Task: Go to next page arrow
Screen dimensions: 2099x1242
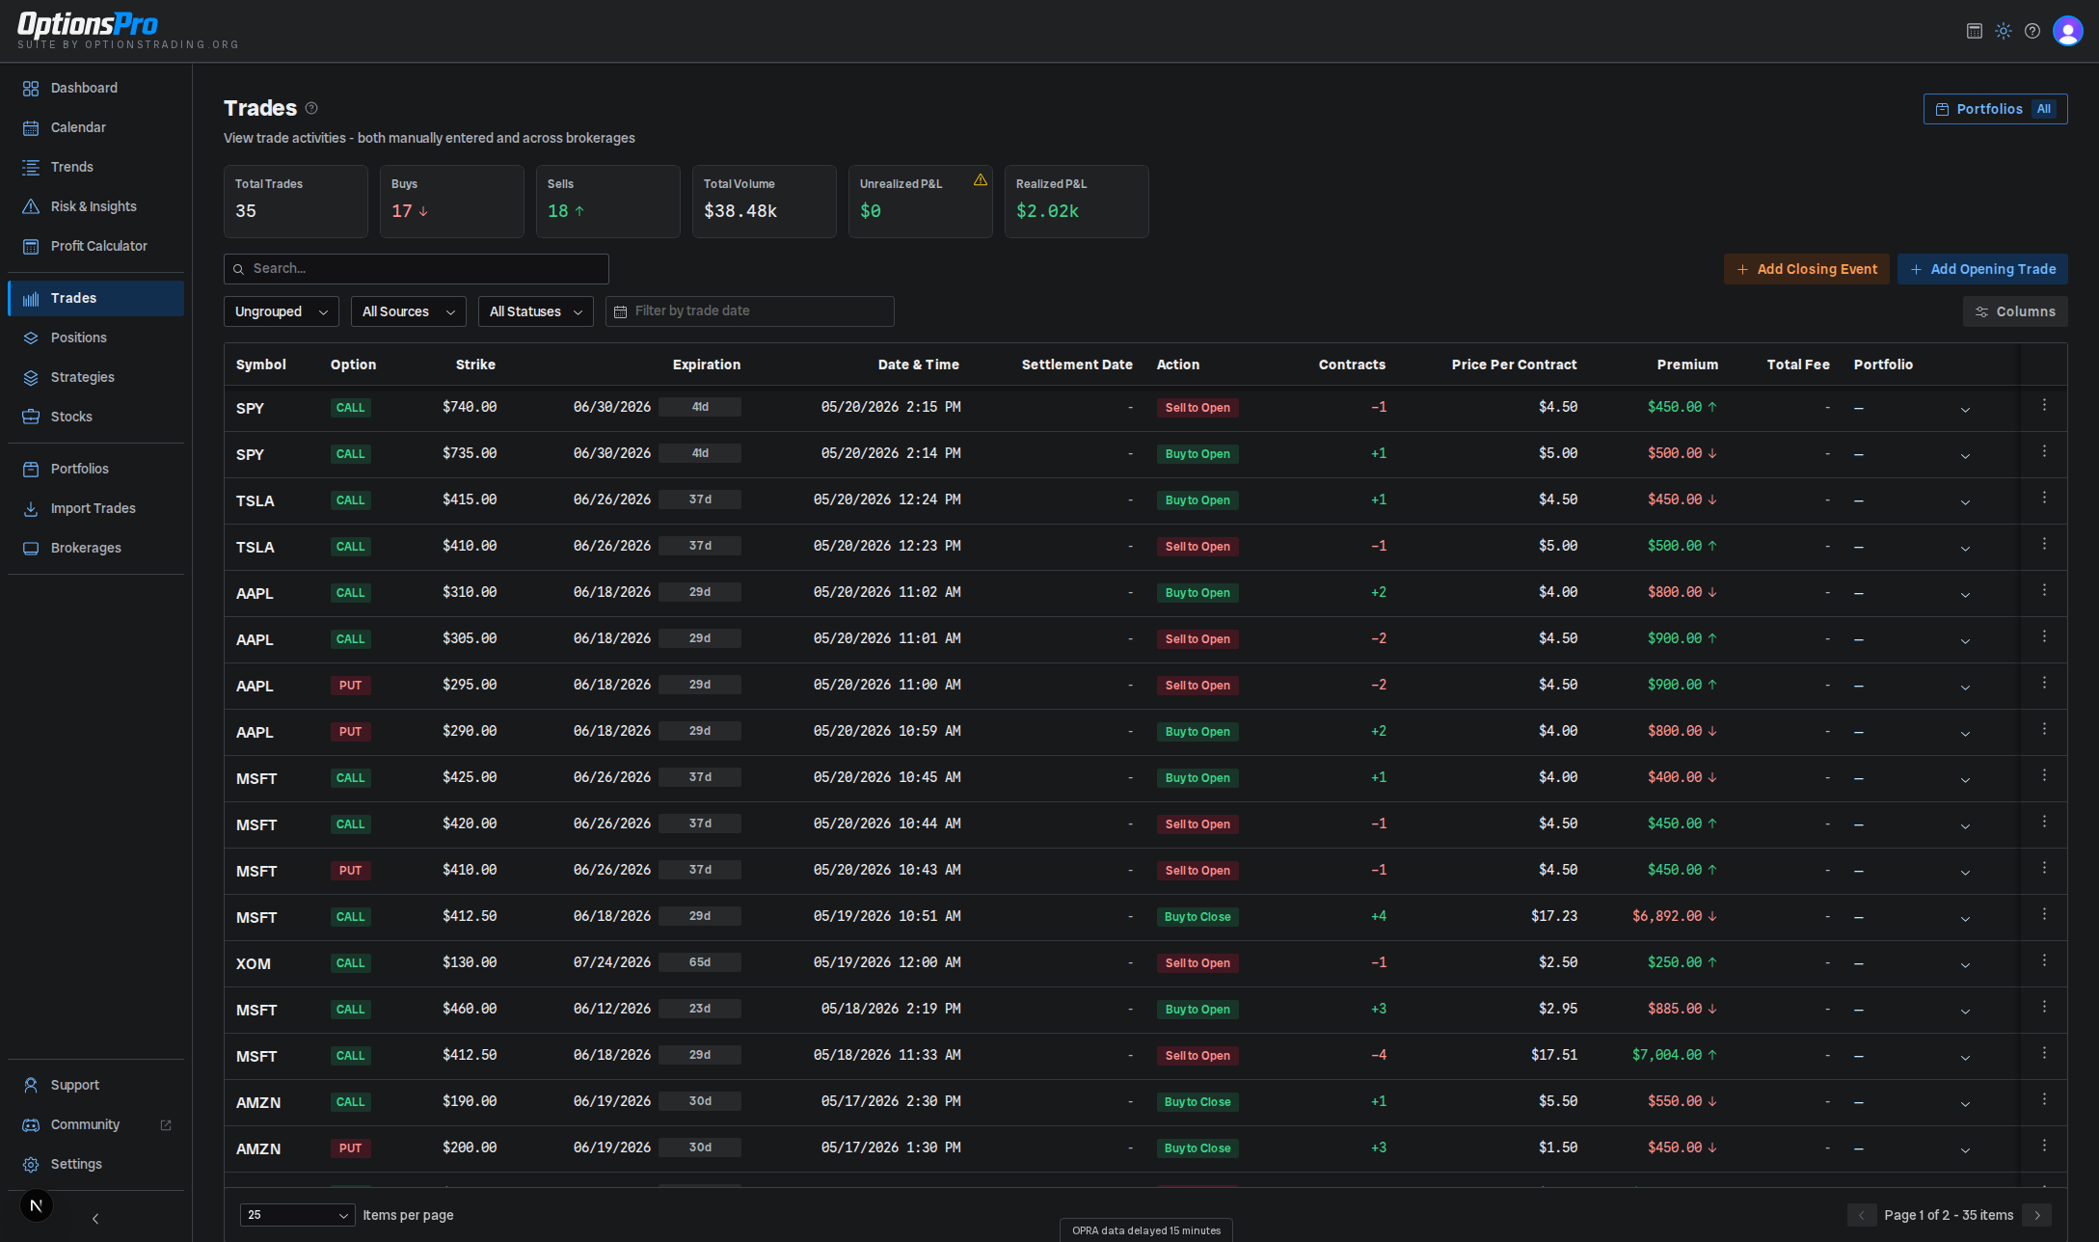Action: pos(2037,1215)
